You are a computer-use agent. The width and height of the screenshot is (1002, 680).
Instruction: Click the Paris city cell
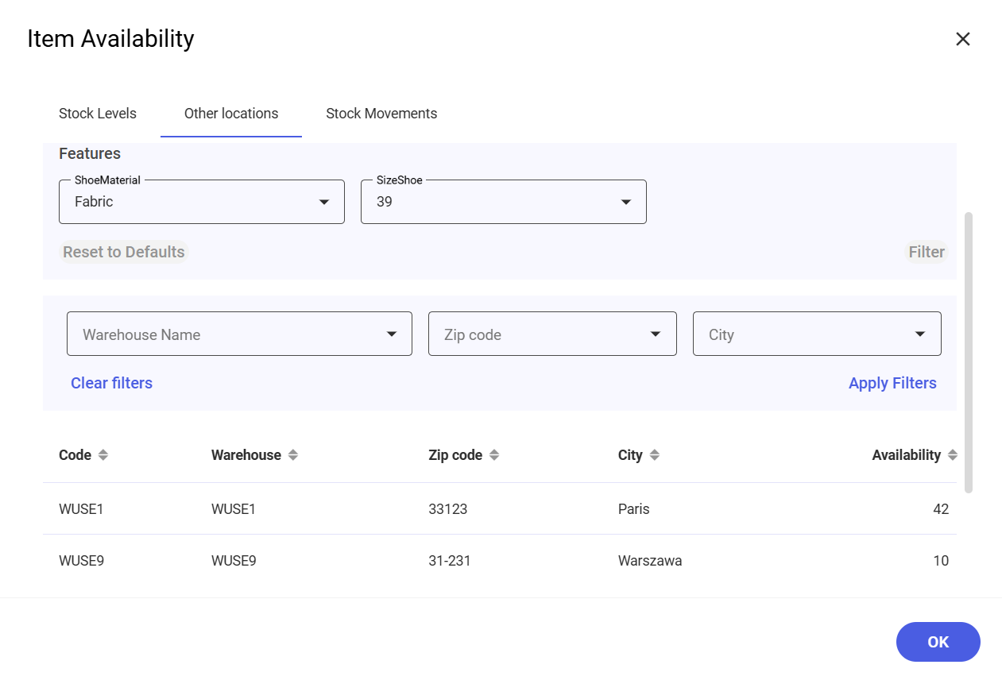coord(634,509)
